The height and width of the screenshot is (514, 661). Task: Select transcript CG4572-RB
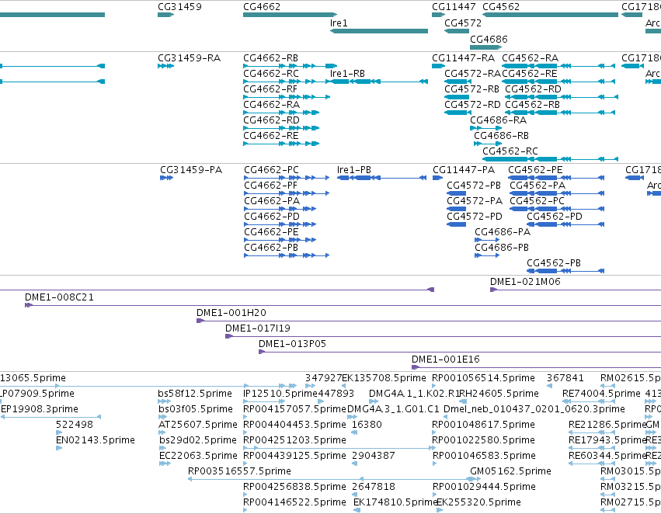pyautogui.click(x=471, y=89)
